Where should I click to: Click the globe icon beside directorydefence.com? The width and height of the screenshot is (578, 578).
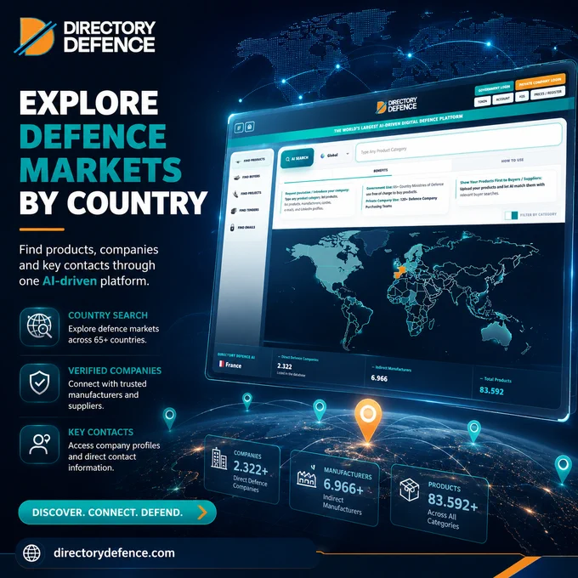point(31,553)
